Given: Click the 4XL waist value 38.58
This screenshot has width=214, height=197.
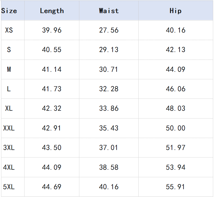Looking at the screenshot, I should tap(109, 167).
